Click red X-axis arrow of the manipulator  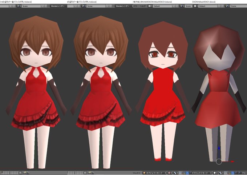[x=232, y=162]
